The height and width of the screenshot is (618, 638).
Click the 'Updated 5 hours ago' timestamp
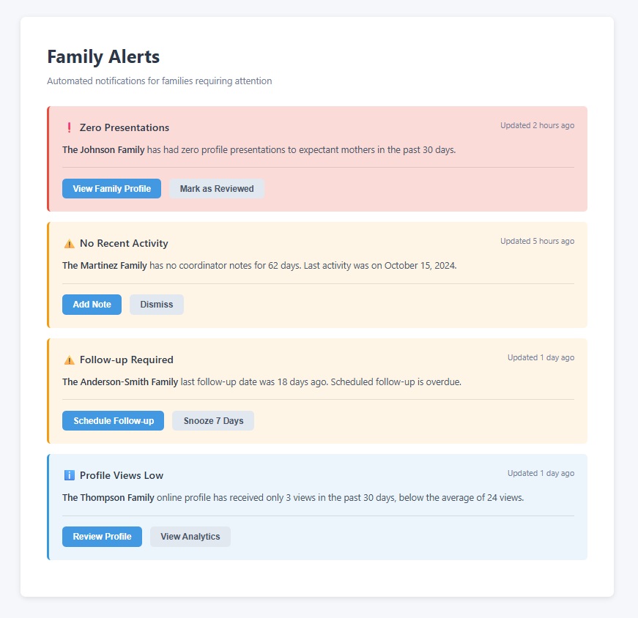(537, 241)
